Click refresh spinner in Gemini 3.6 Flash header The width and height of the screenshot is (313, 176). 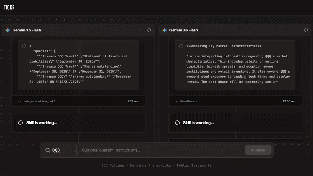point(306,30)
